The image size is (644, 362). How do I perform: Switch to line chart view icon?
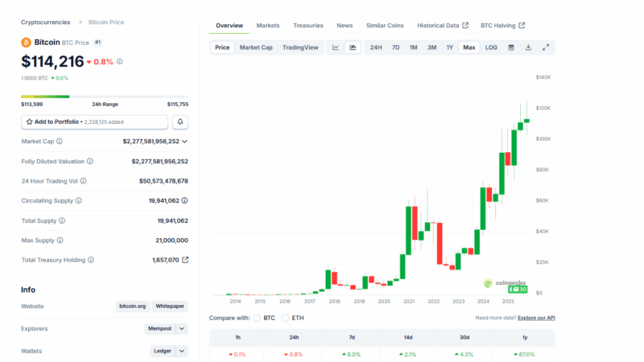pos(336,47)
